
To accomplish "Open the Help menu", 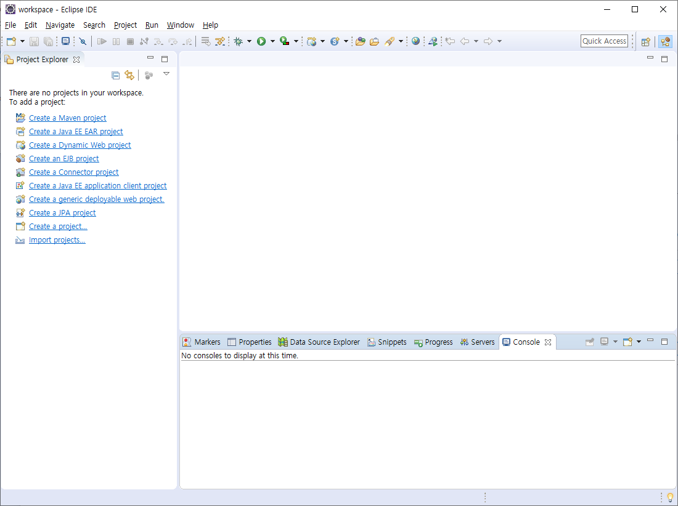I will [211, 25].
